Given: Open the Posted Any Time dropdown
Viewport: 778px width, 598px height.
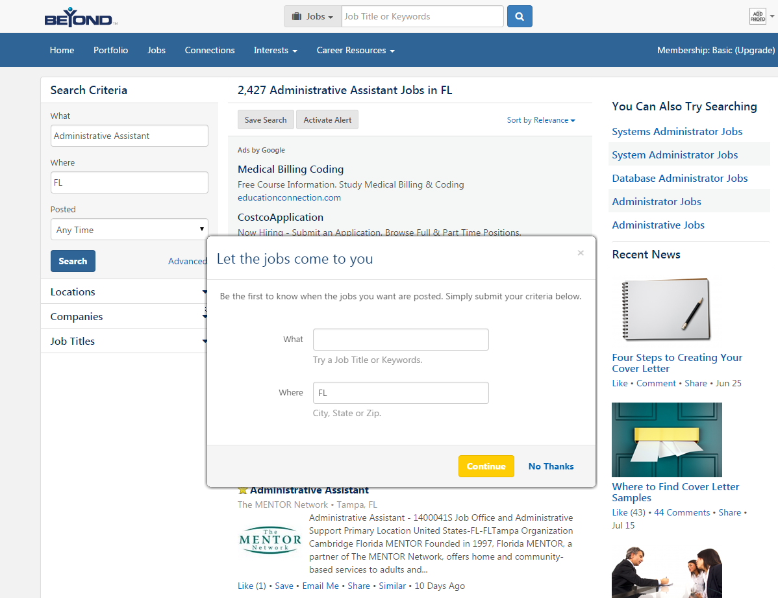Looking at the screenshot, I should (x=129, y=230).
